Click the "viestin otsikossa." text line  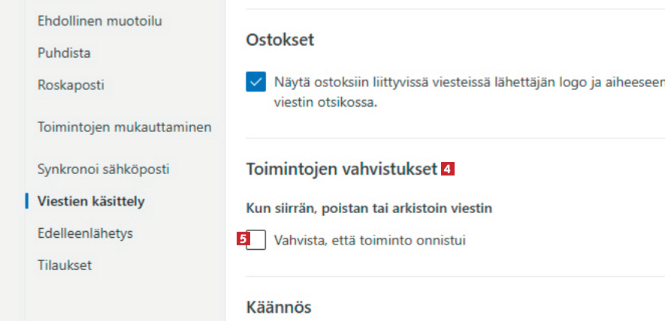[x=325, y=101]
